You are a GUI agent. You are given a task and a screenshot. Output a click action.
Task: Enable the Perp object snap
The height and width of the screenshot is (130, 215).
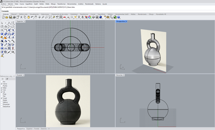coord(2,94)
